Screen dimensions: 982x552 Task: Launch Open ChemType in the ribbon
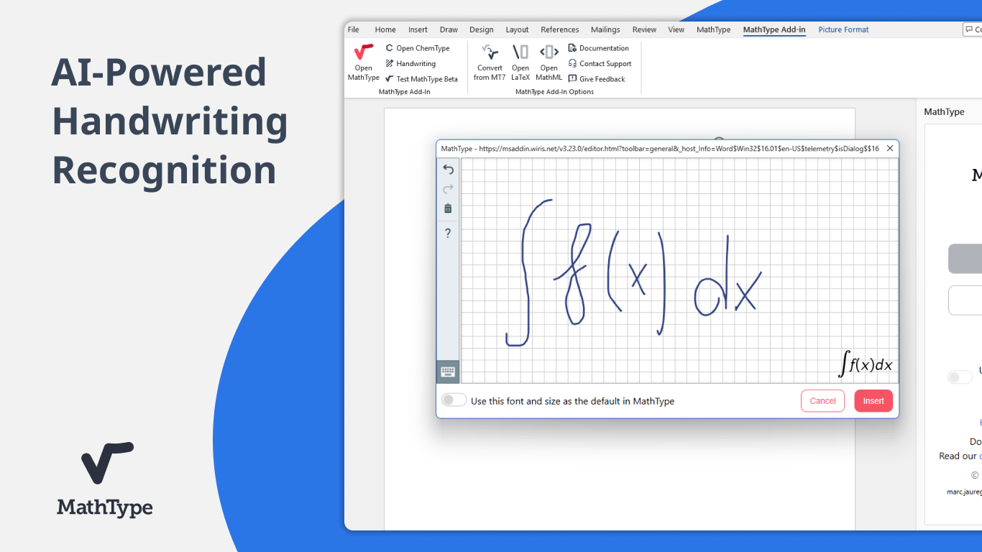418,48
